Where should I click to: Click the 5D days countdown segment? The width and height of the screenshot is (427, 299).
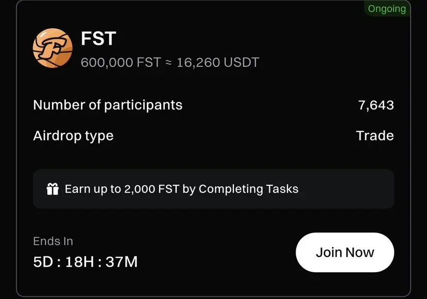point(43,262)
